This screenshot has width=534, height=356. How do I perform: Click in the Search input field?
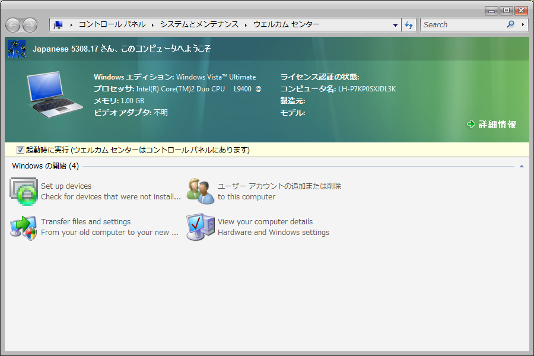(463, 25)
